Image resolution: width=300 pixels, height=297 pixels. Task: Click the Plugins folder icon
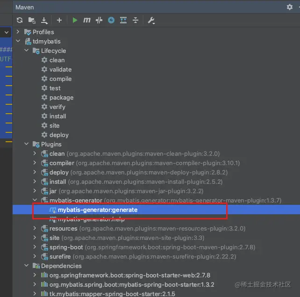tap(36, 144)
